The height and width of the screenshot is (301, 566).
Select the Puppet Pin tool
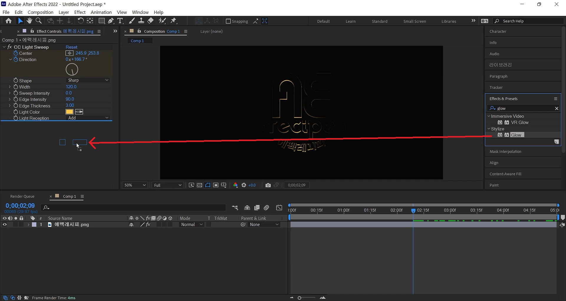point(174,21)
